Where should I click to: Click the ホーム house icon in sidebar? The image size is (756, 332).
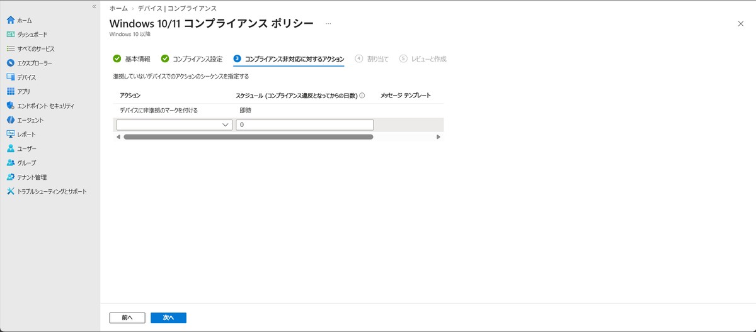pos(11,20)
